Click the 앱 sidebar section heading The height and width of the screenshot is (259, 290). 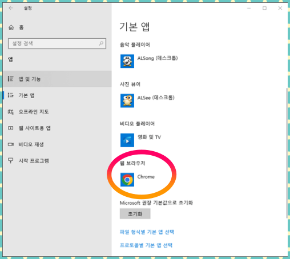(x=10, y=59)
